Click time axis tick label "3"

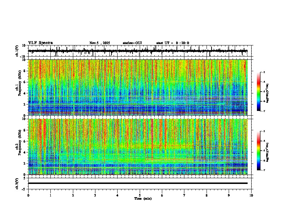[x=95, y=195]
